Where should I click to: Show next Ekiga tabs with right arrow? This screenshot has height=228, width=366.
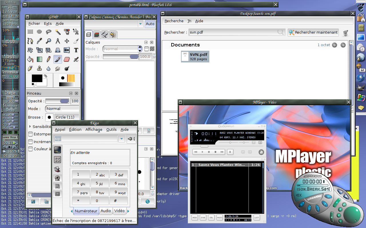[x=128, y=211]
